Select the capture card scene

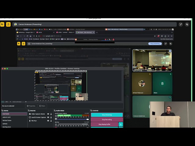(x=14, y=117)
